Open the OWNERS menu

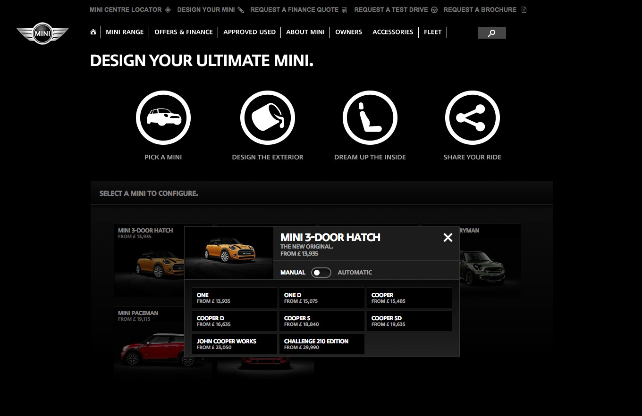pyautogui.click(x=348, y=32)
